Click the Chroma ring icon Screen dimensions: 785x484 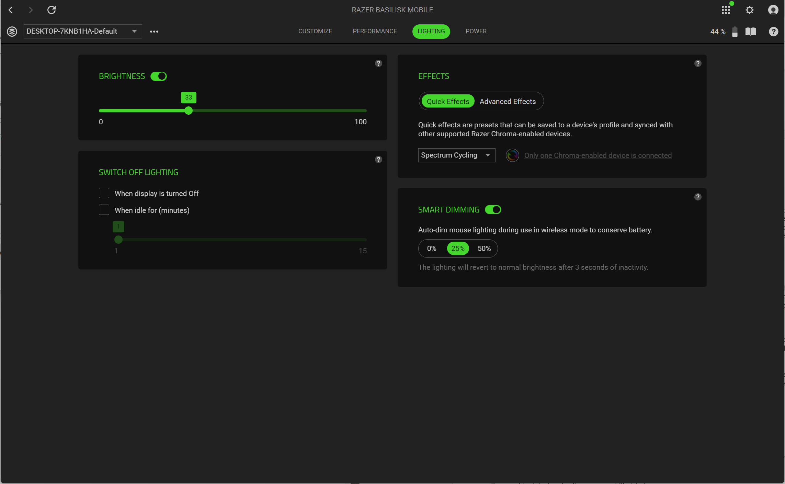512,155
